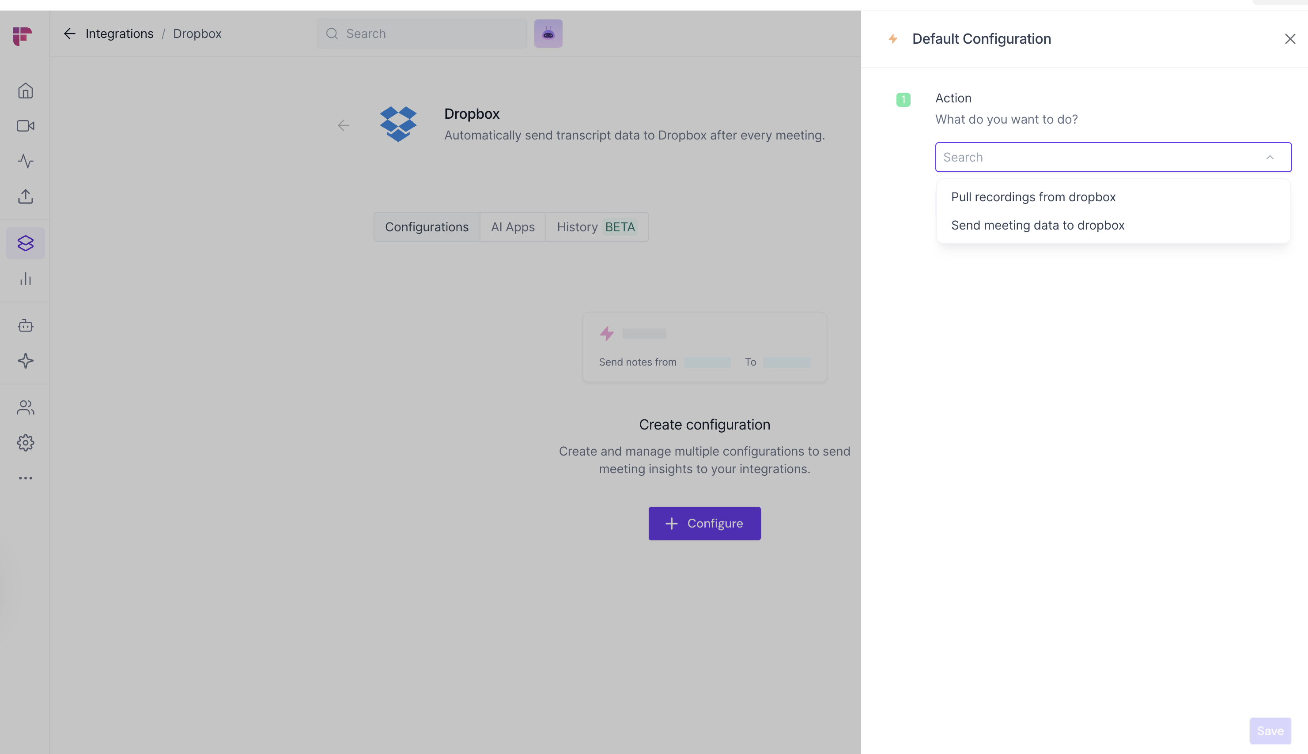Click the Configure button
This screenshot has width=1308, height=754.
[x=704, y=524]
